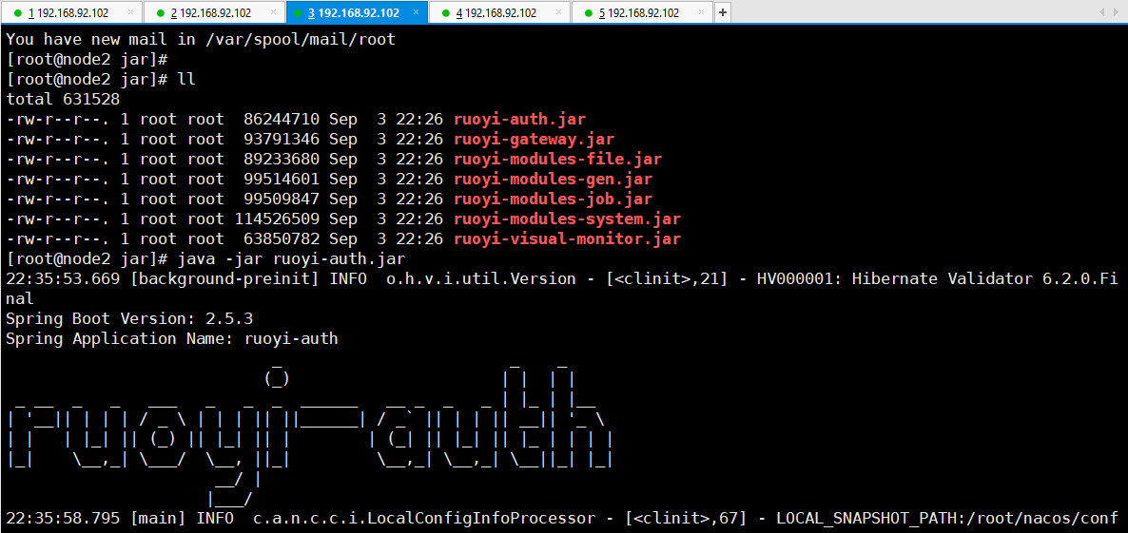Click file size 114526509

click(276, 219)
